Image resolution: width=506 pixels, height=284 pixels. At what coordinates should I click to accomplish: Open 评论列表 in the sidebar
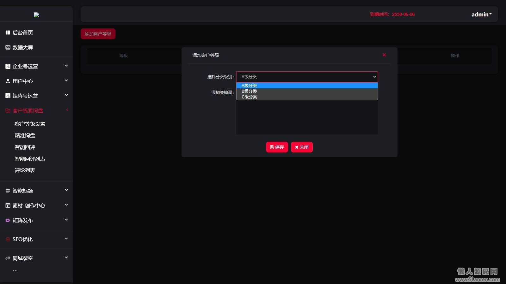25,170
